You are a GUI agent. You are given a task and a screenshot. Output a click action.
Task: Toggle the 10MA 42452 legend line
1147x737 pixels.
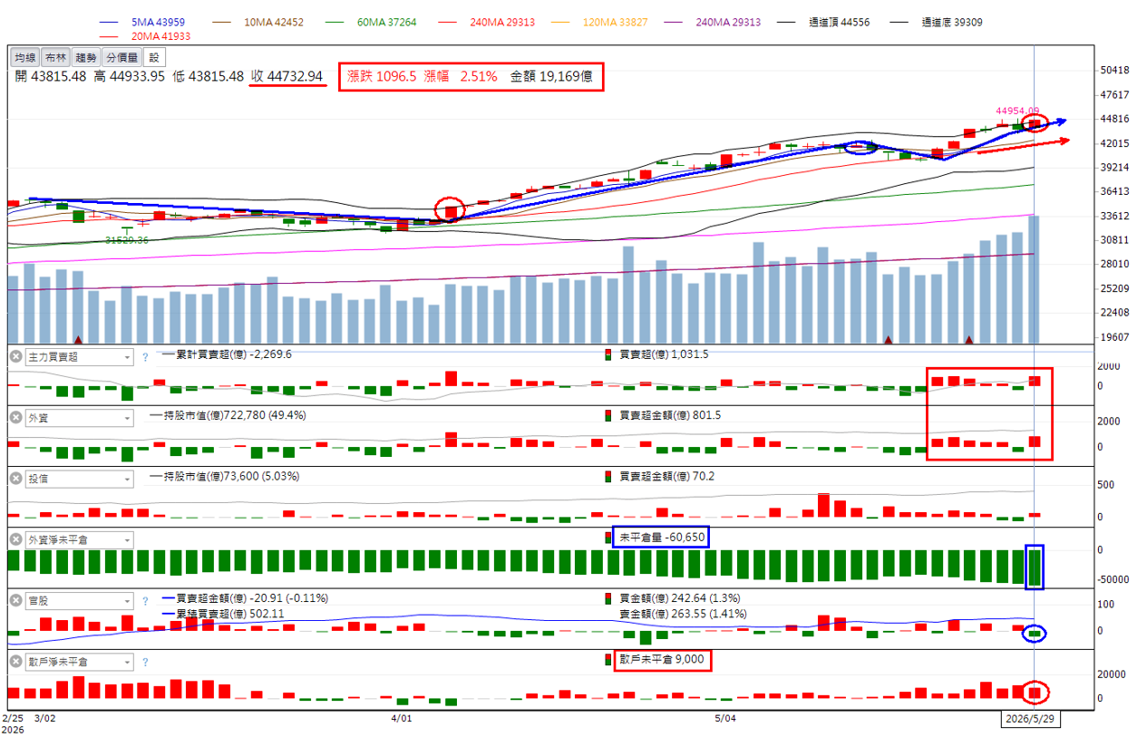(x=258, y=22)
